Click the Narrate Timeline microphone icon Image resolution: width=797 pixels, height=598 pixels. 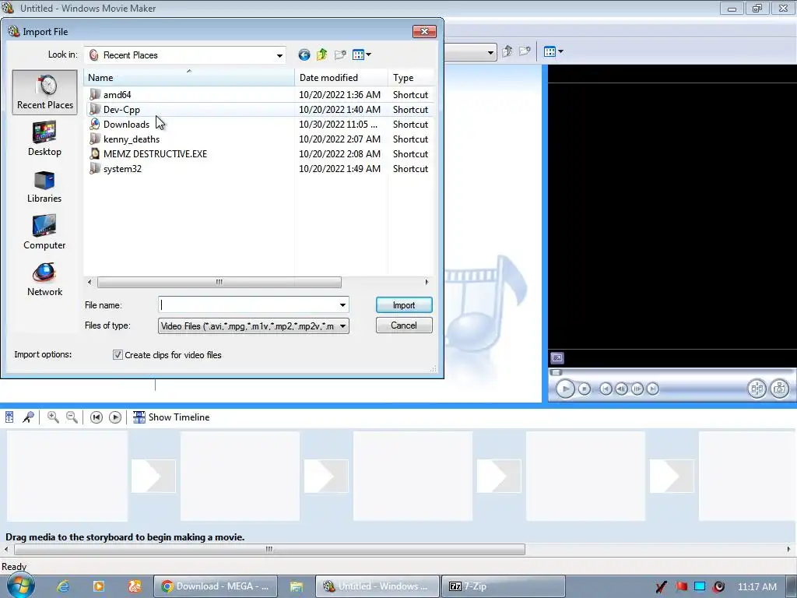[x=29, y=417]
